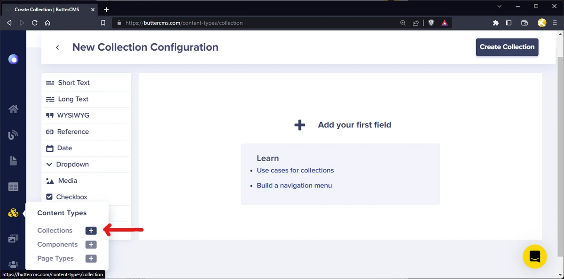Open Build a navigation menu link

[294, 186]
